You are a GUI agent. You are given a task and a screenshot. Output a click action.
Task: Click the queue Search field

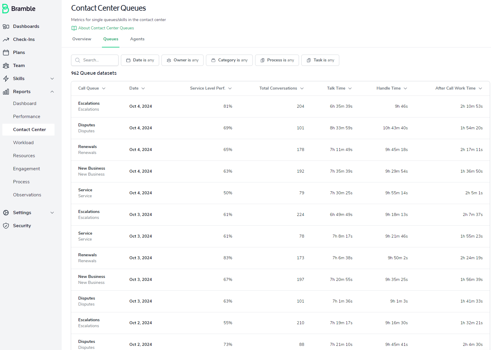(x=95, y=60)
